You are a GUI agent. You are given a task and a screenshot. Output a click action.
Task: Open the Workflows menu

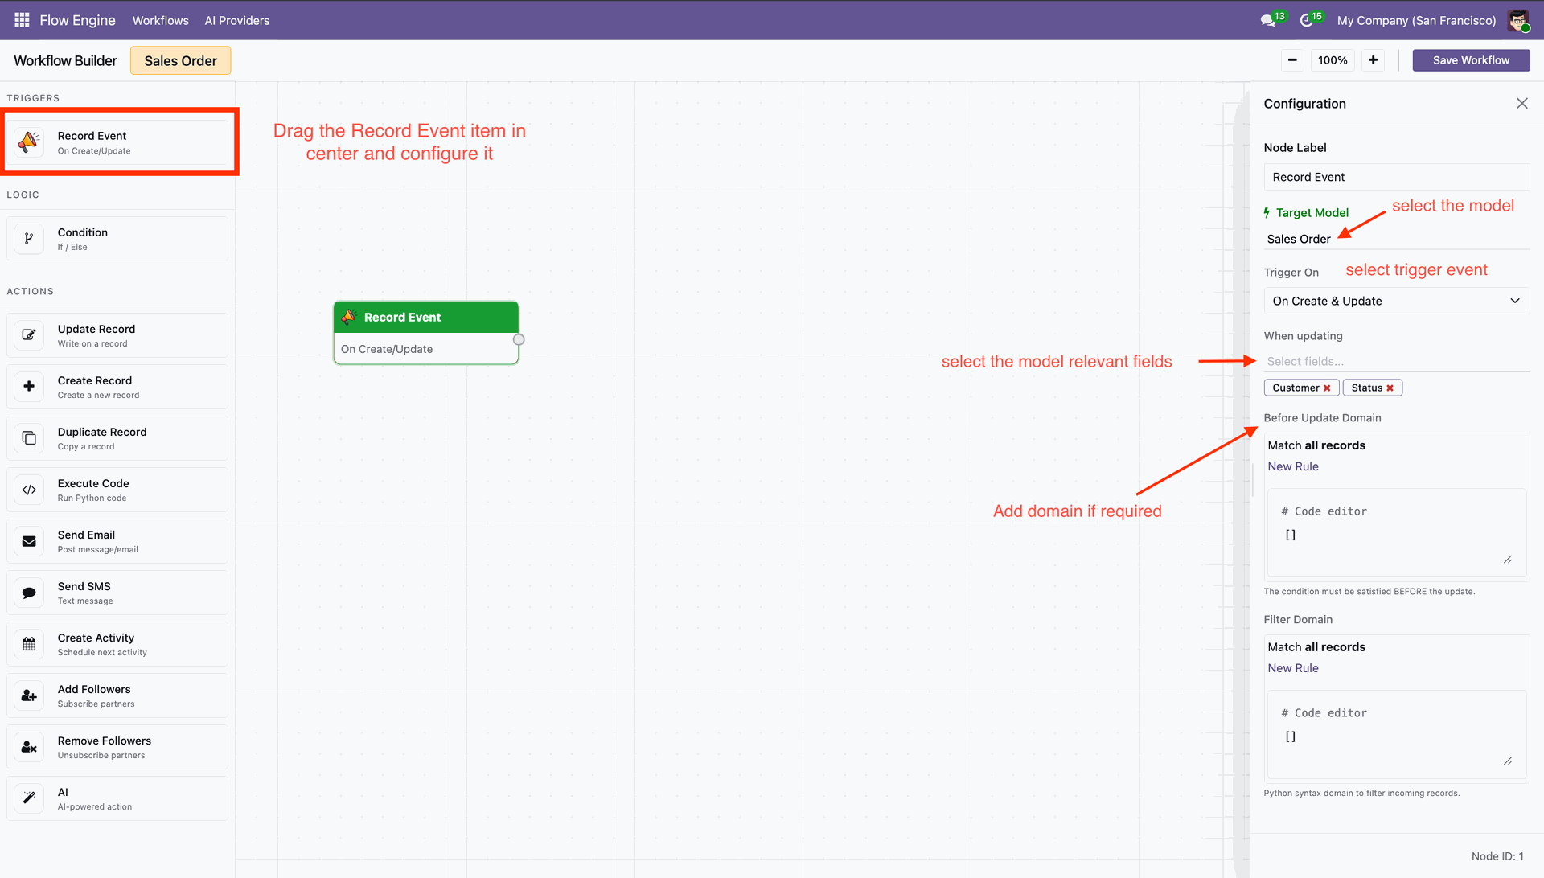pyautogui.click(x=160, y=20)
